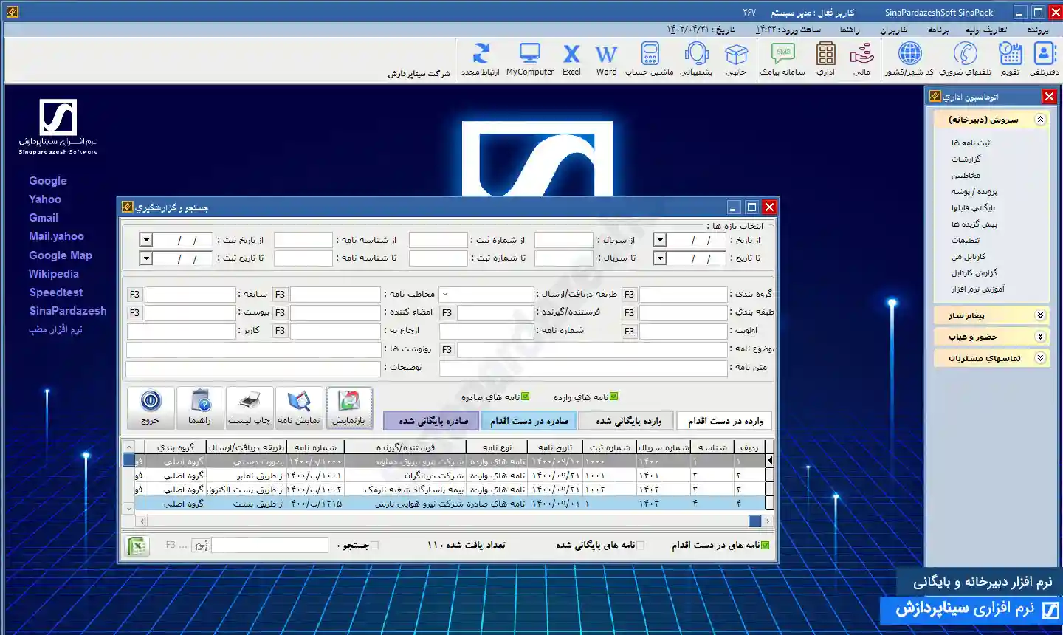The height and width of the screenshot is (635, 1063).
Task: Click F3 lookup beside گروه بندی field
Action: pyautogui.click(x=629, y=295)
